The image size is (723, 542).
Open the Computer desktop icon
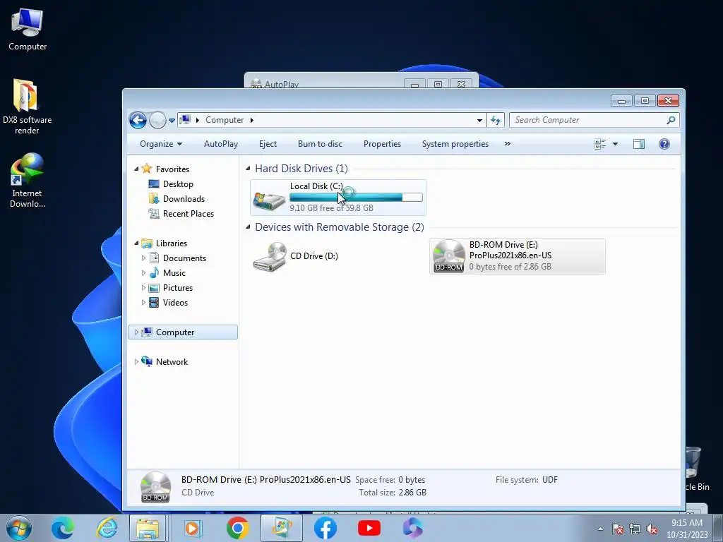(28, 30)
